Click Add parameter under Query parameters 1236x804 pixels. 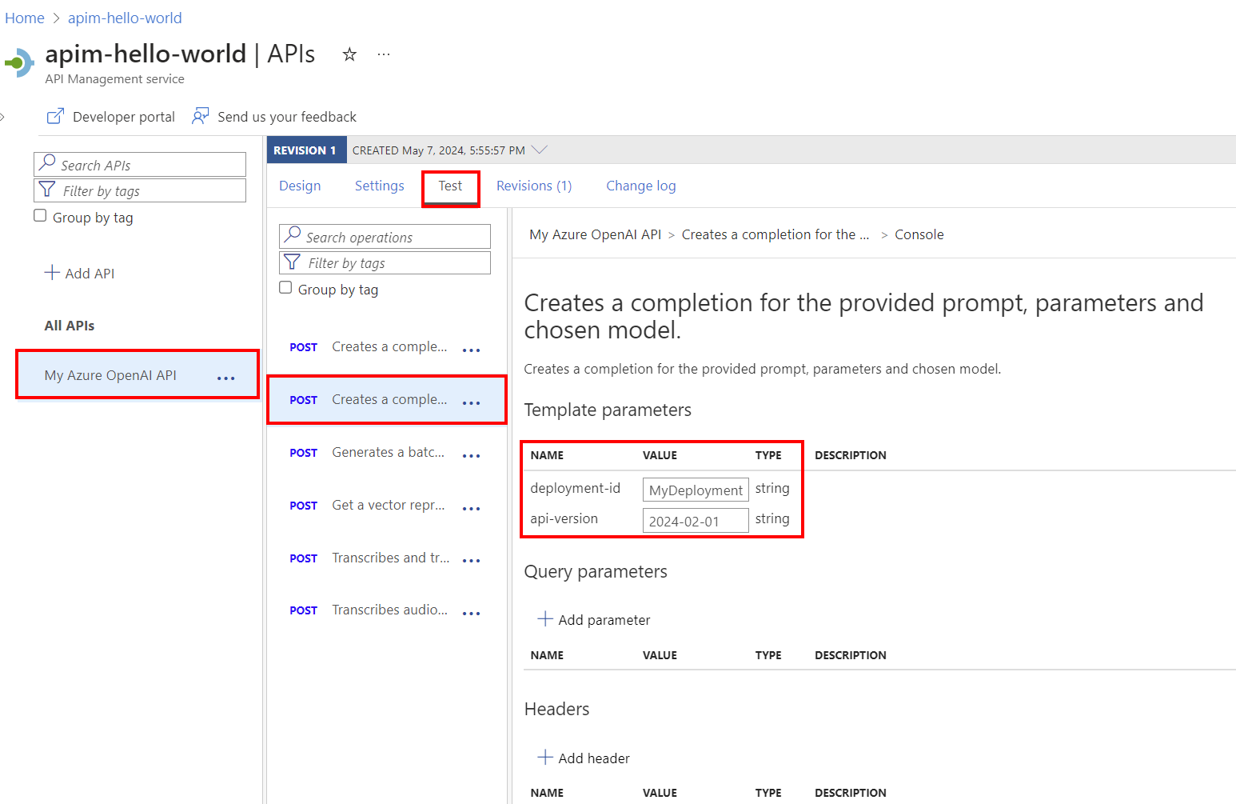tap(593, 619)
